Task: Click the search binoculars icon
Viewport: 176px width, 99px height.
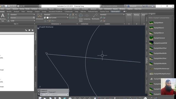Action: point(125,6)
